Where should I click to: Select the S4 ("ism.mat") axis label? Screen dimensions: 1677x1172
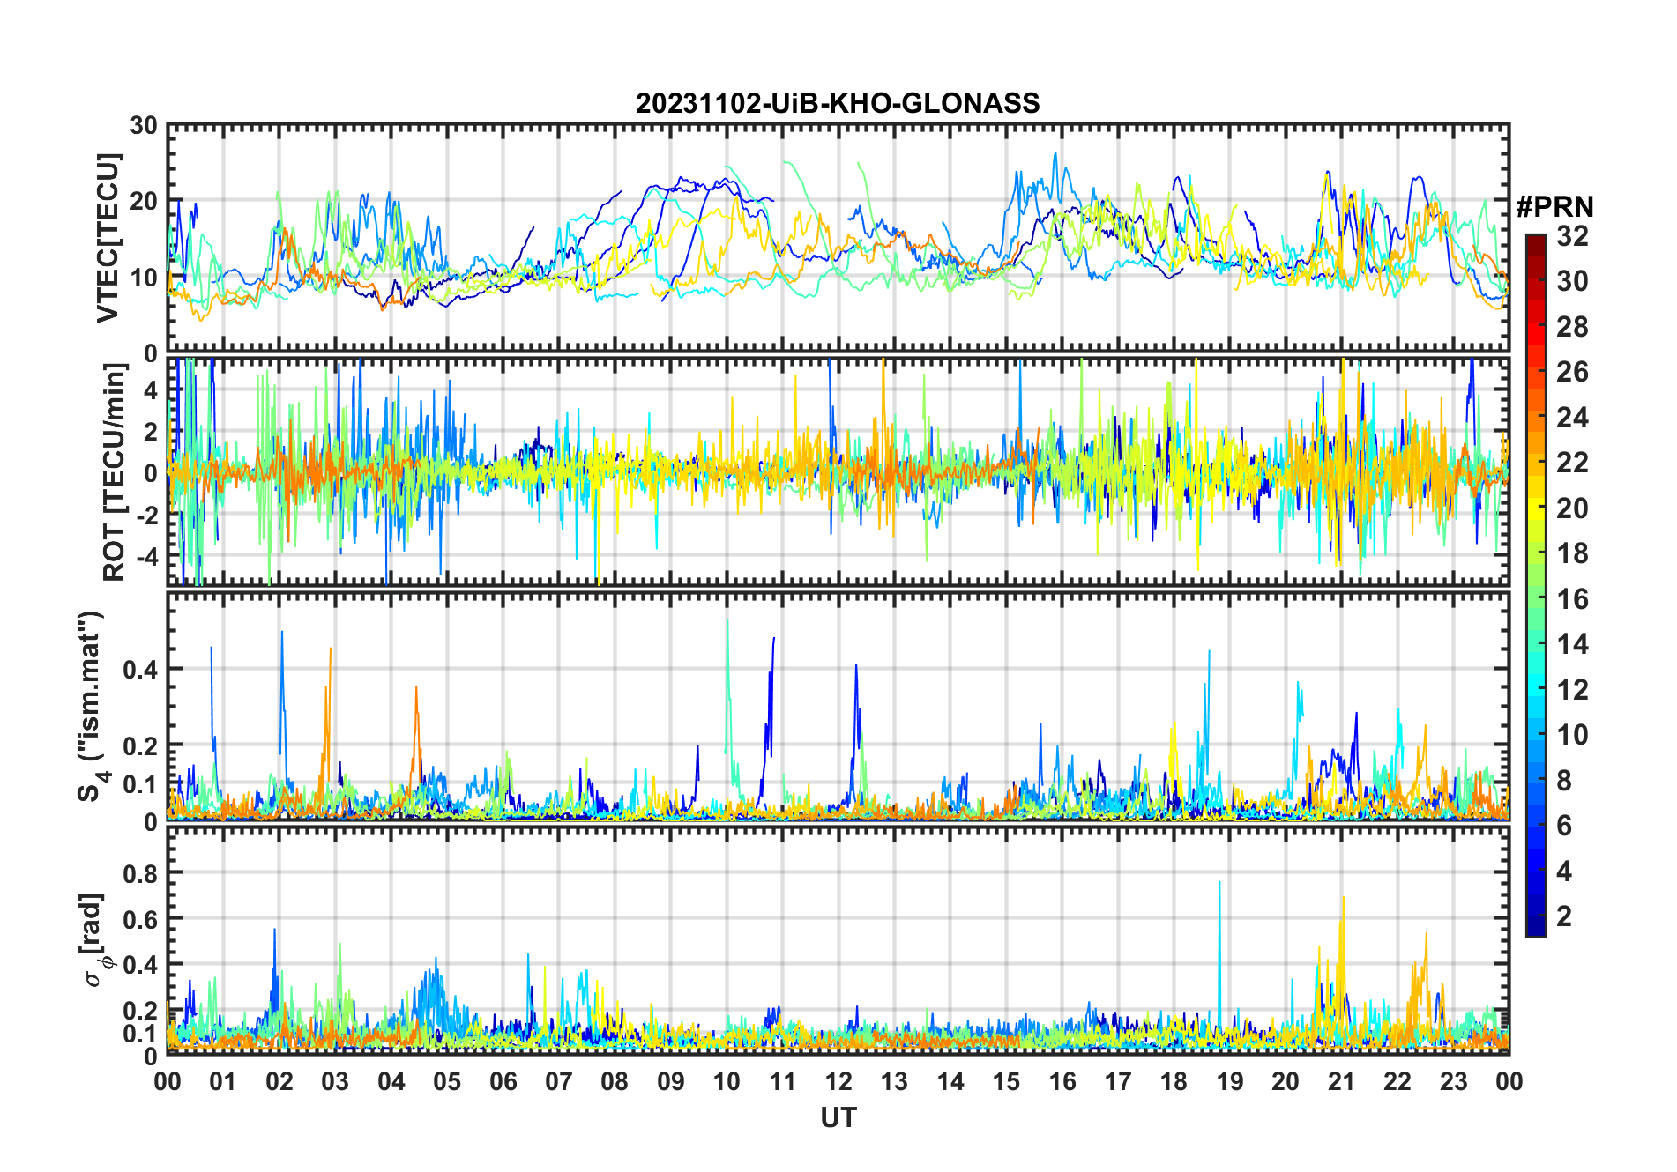click(92, 707)
